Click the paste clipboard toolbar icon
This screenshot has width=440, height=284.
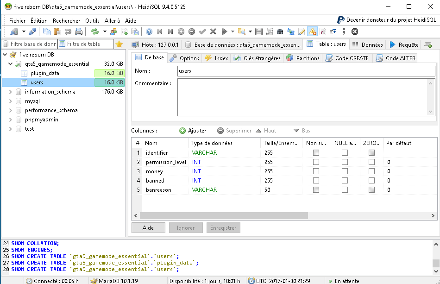pos(57,32)
